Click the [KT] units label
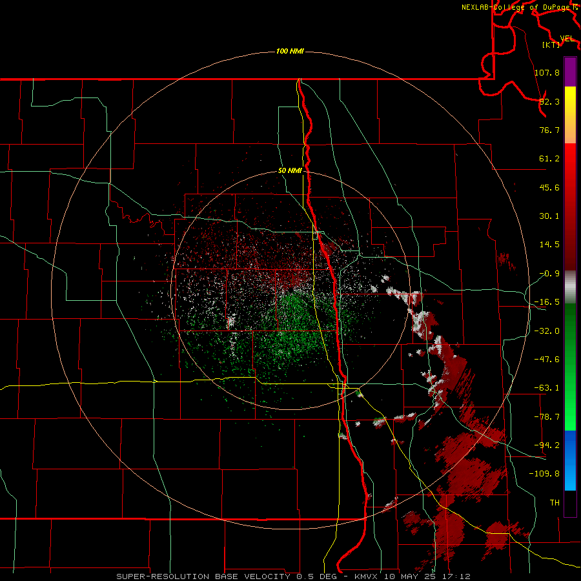The width and height of the screenshot is (581, 581). point(551,45)
